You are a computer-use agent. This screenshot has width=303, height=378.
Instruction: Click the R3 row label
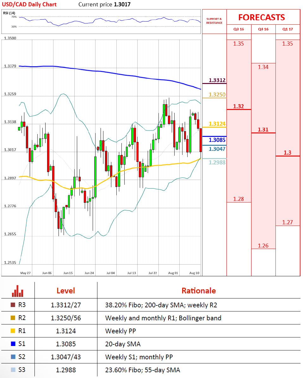22,305
